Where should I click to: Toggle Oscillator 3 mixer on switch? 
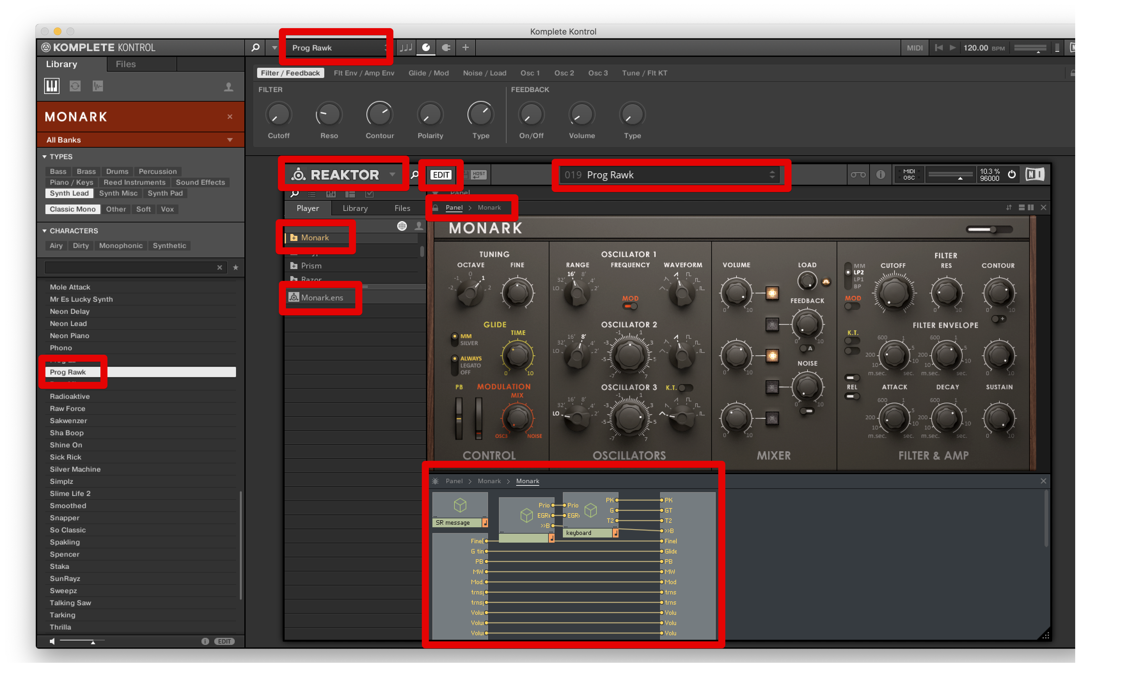click(x=772, y=418)
